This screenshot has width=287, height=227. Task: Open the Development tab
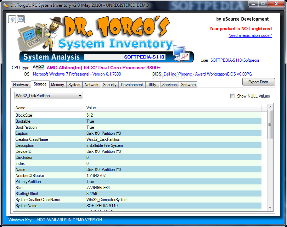click(132, 85)
